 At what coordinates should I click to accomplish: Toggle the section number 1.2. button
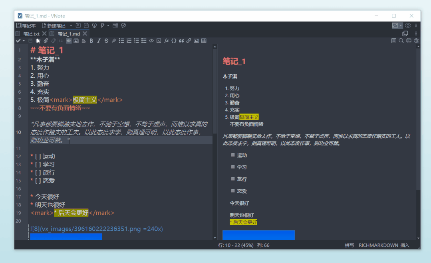point(61,41)
